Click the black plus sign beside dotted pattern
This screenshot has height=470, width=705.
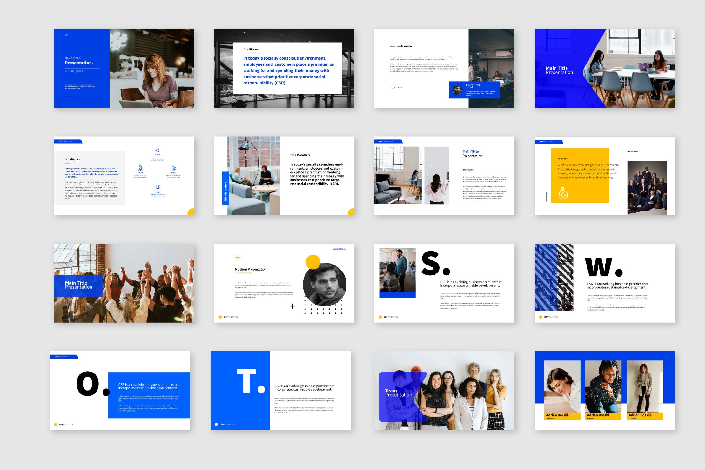(292, 306)
